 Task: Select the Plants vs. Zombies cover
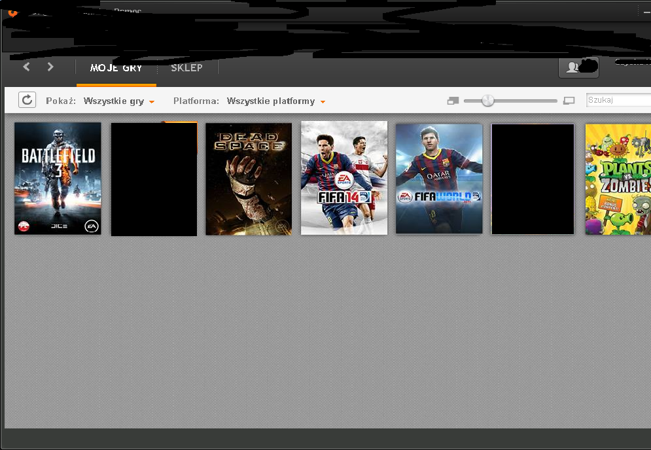618,179
